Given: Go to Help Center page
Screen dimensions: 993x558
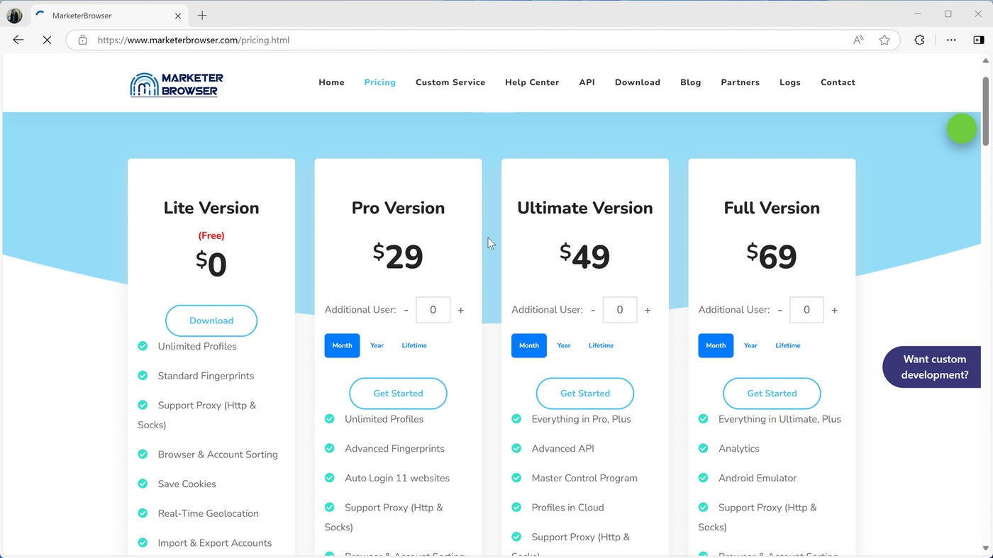Looking at the screenshot, I should coord(532,82).
